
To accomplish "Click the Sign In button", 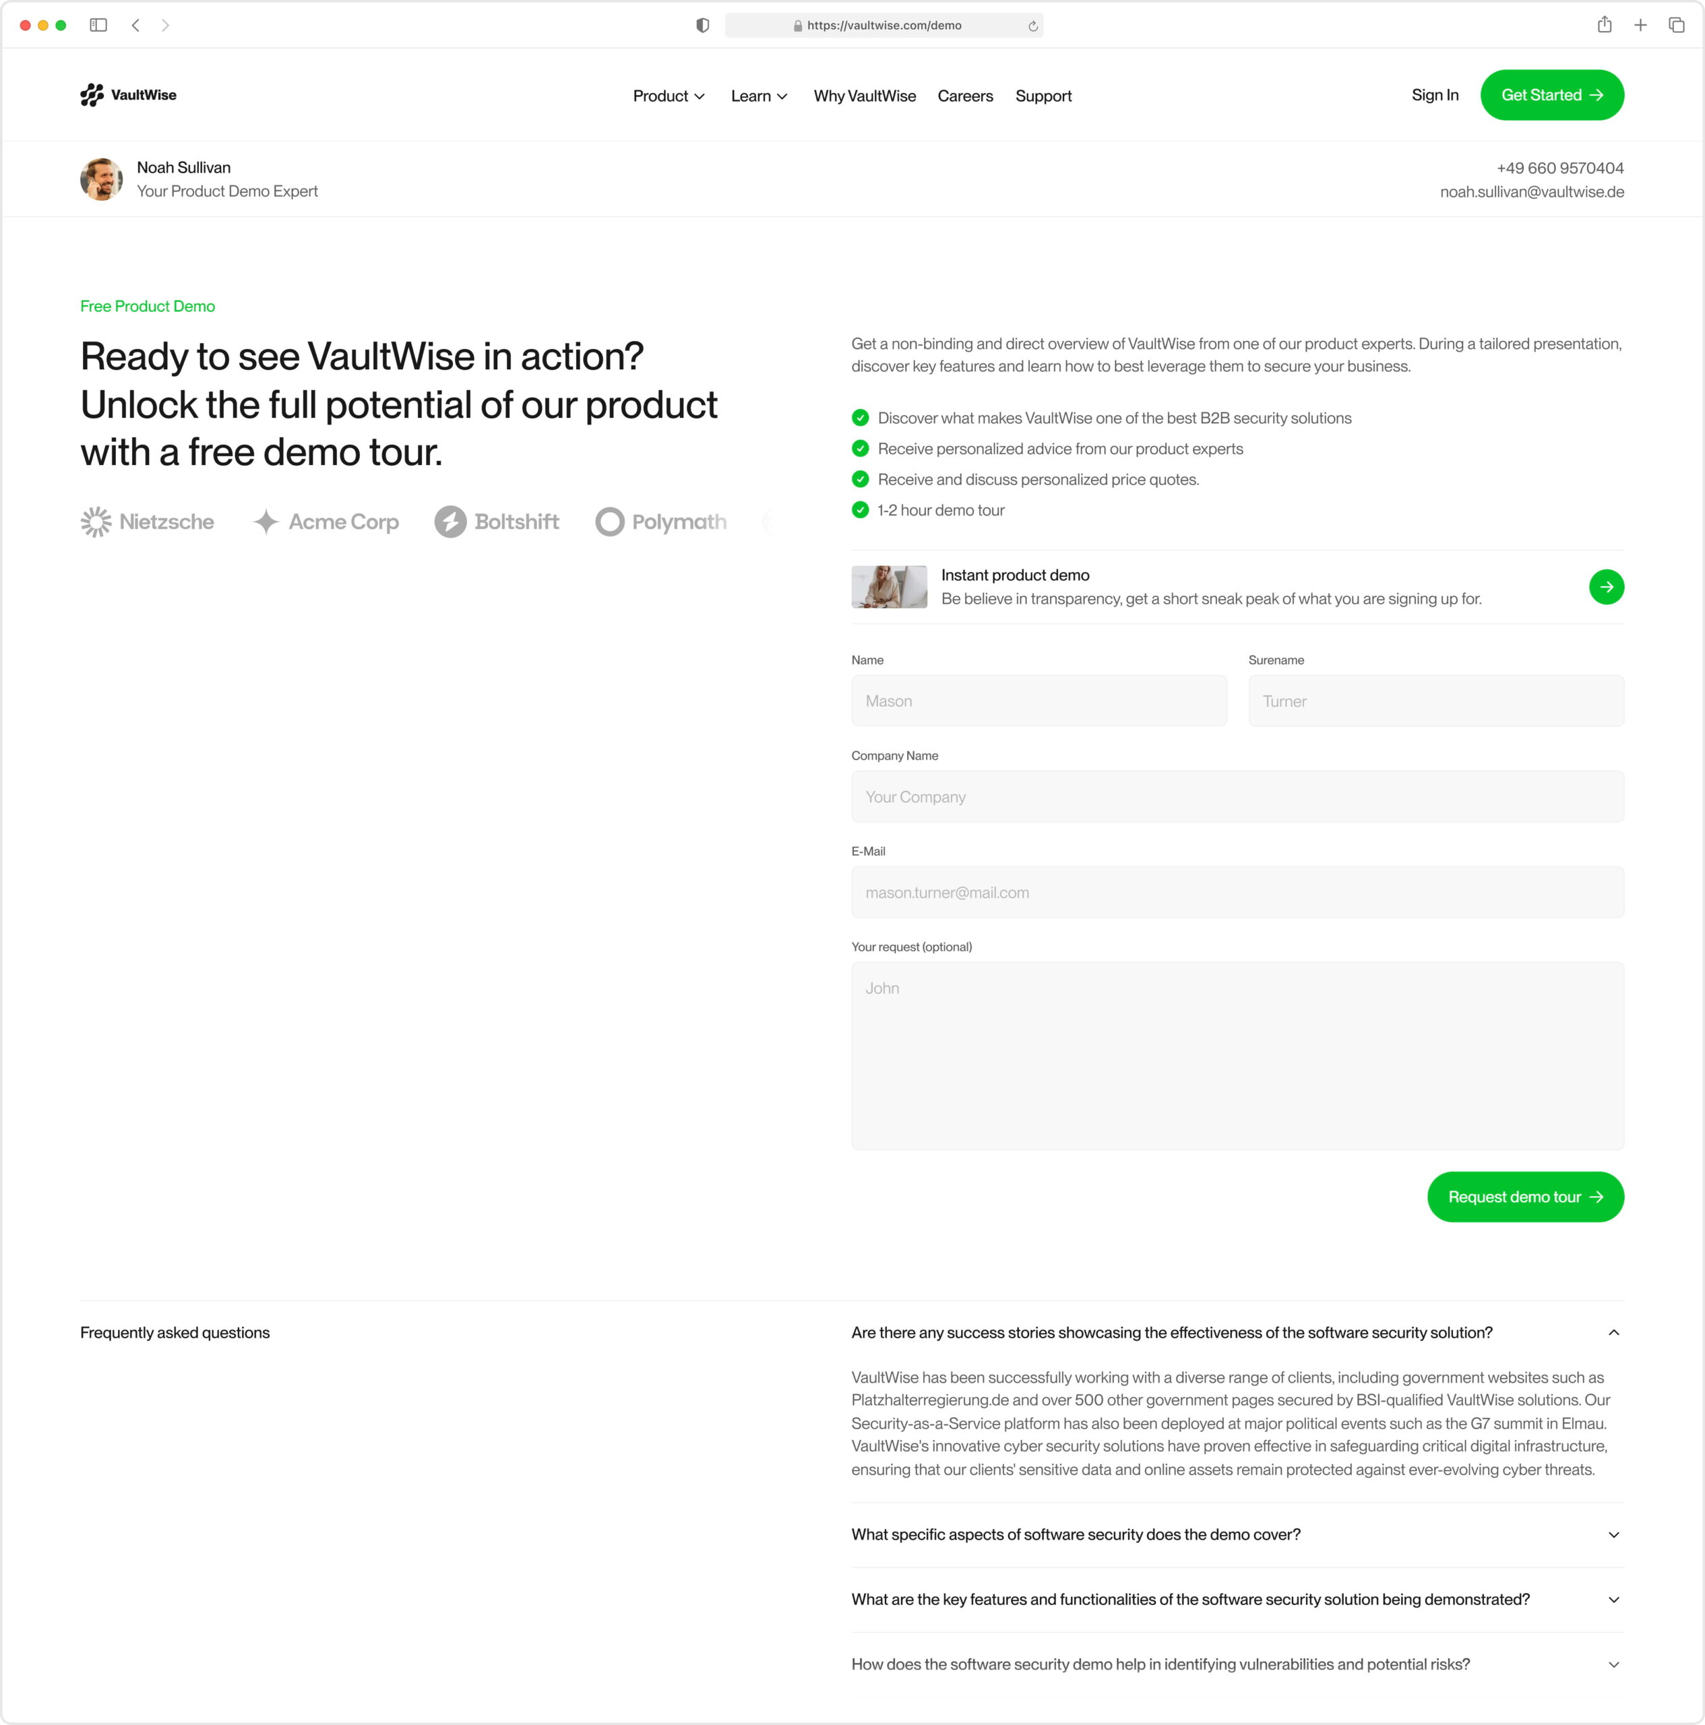I will coord(1432,95).
